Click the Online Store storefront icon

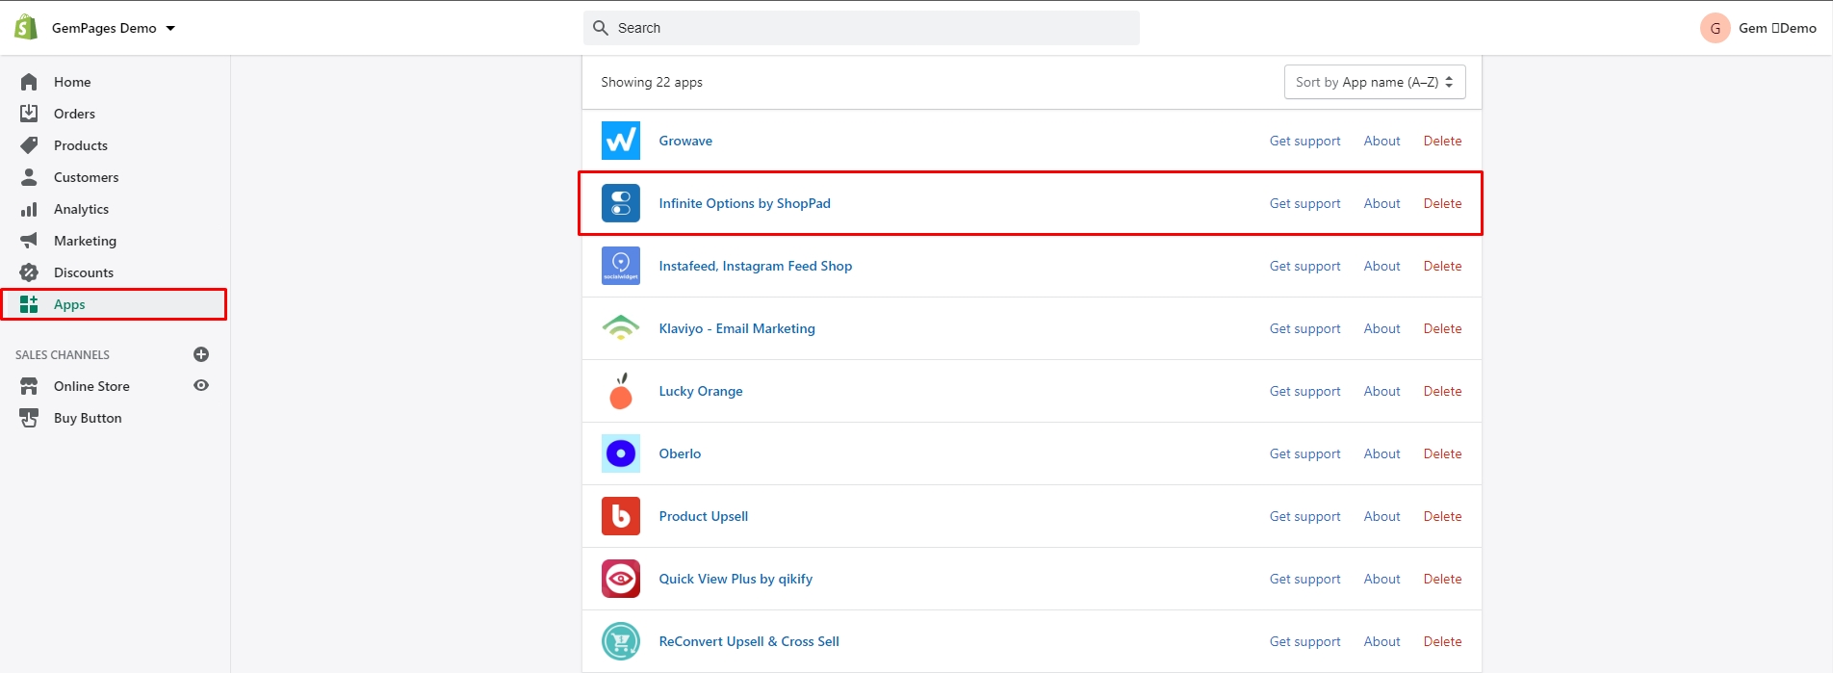[x=29, y=386]
